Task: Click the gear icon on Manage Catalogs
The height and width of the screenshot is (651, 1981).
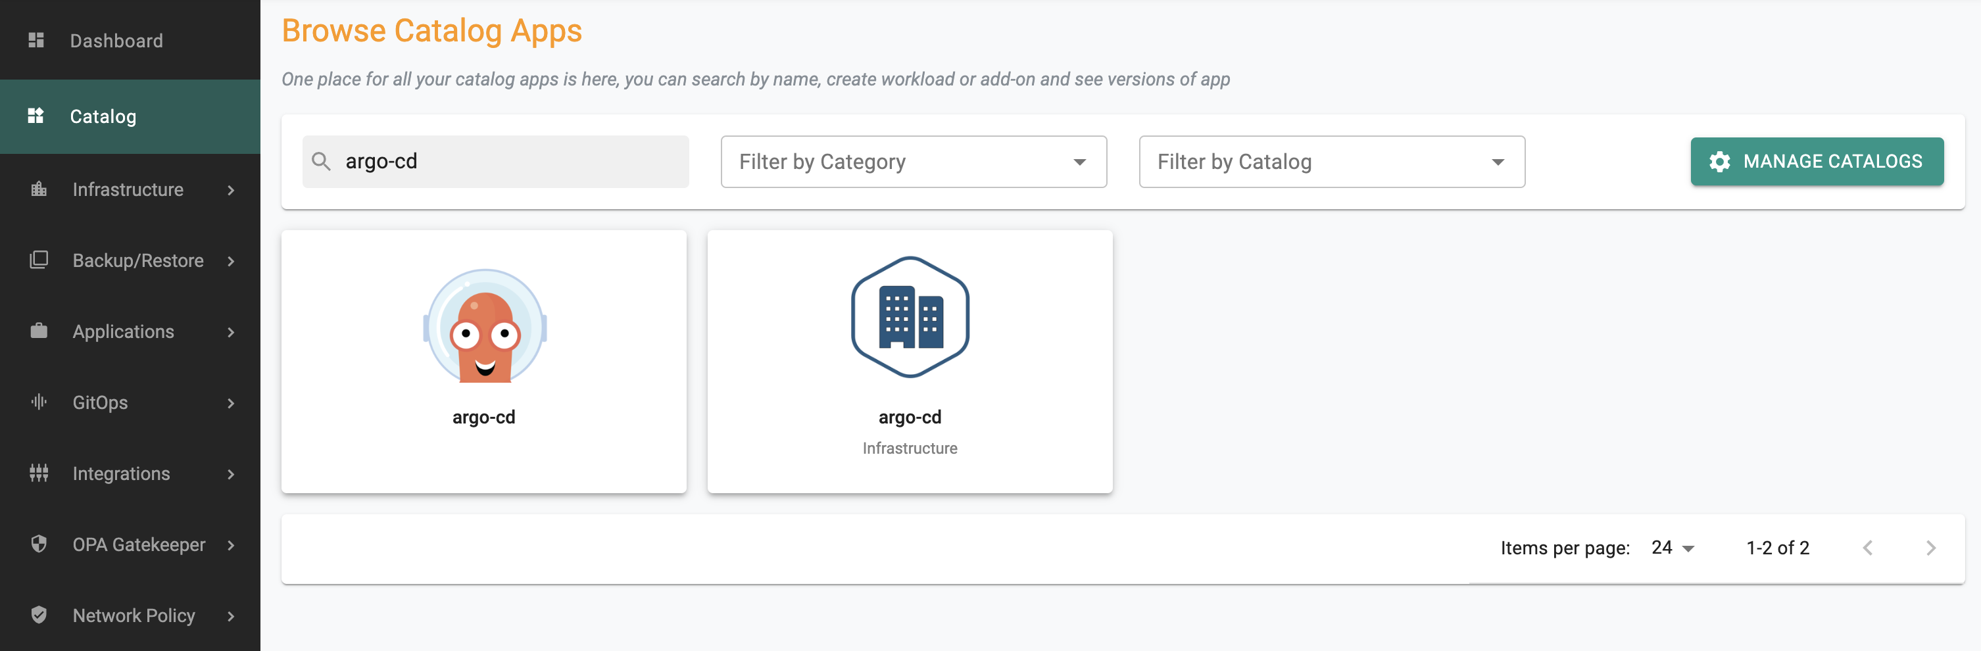Action: [x=1719, y=161]
